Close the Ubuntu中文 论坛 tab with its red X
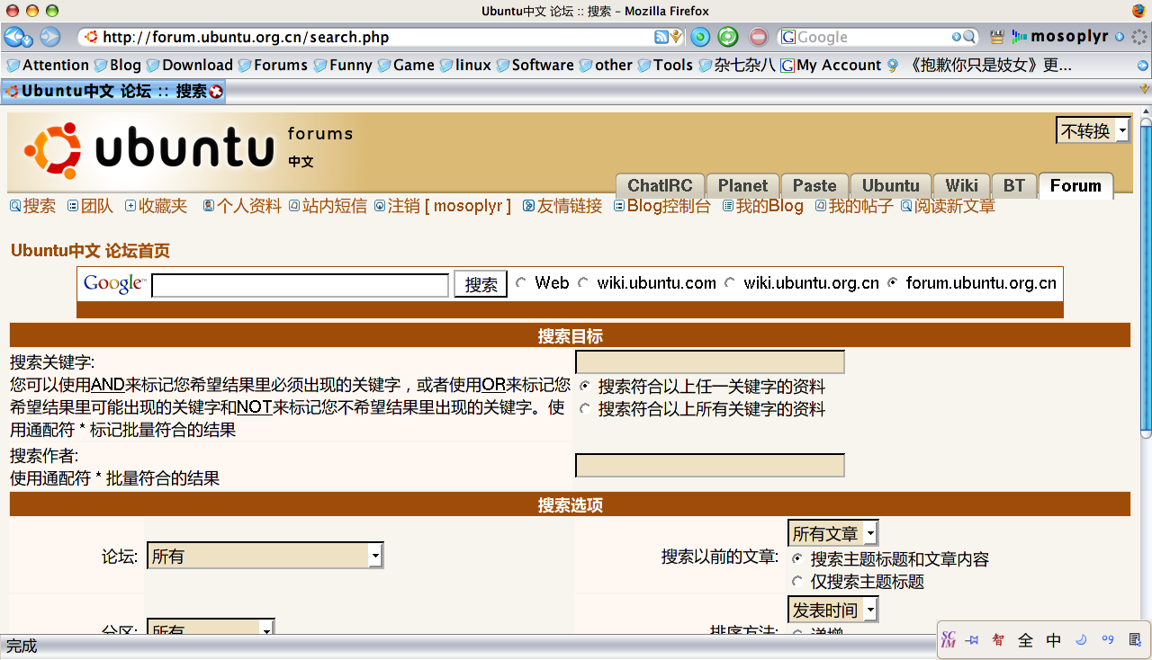Viewport: 1152px width, 660px height. click(216, 92)
